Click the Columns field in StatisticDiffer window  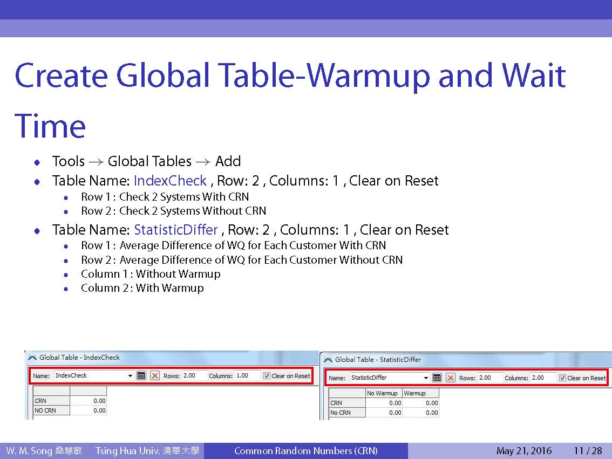click(x=543, y=378)
